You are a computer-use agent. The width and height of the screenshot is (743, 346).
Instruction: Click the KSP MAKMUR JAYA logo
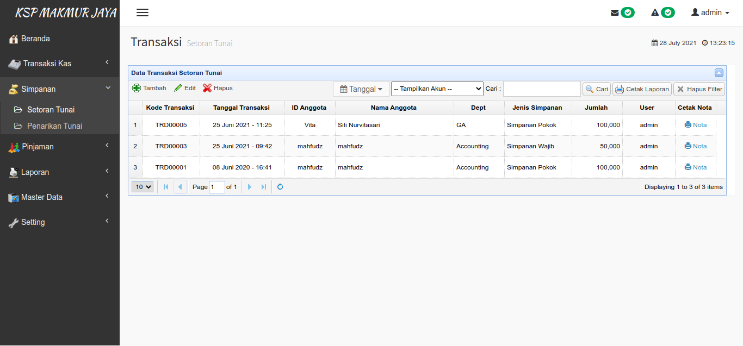point(66,13)
